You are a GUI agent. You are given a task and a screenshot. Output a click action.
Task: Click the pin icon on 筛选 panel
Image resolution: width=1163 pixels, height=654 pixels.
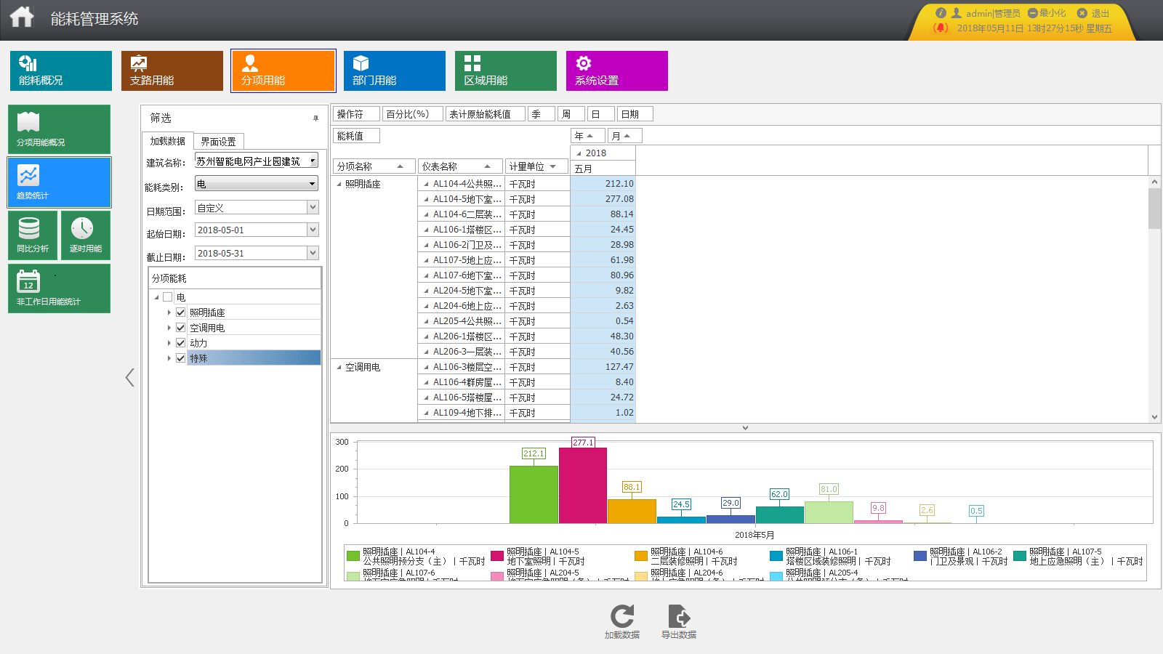coord(315,118)
